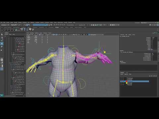This screenshot has height=119, width=159.
Task: Open the viewport color-space gamma dropdown
Action: tap(96, 35)
